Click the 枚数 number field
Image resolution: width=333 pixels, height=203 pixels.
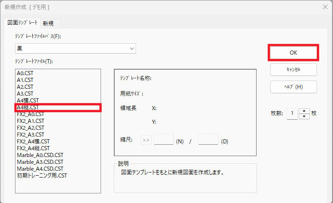(292, 113)
